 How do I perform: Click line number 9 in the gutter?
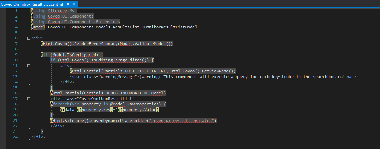pos(16,55)
